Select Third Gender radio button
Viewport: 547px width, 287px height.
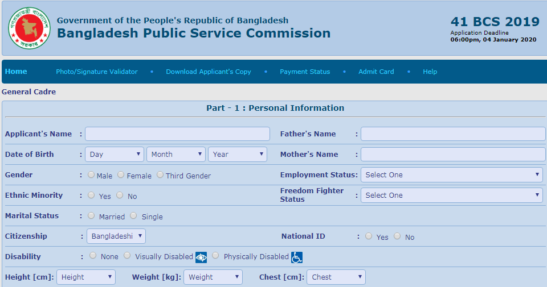(x=160, y=174)
